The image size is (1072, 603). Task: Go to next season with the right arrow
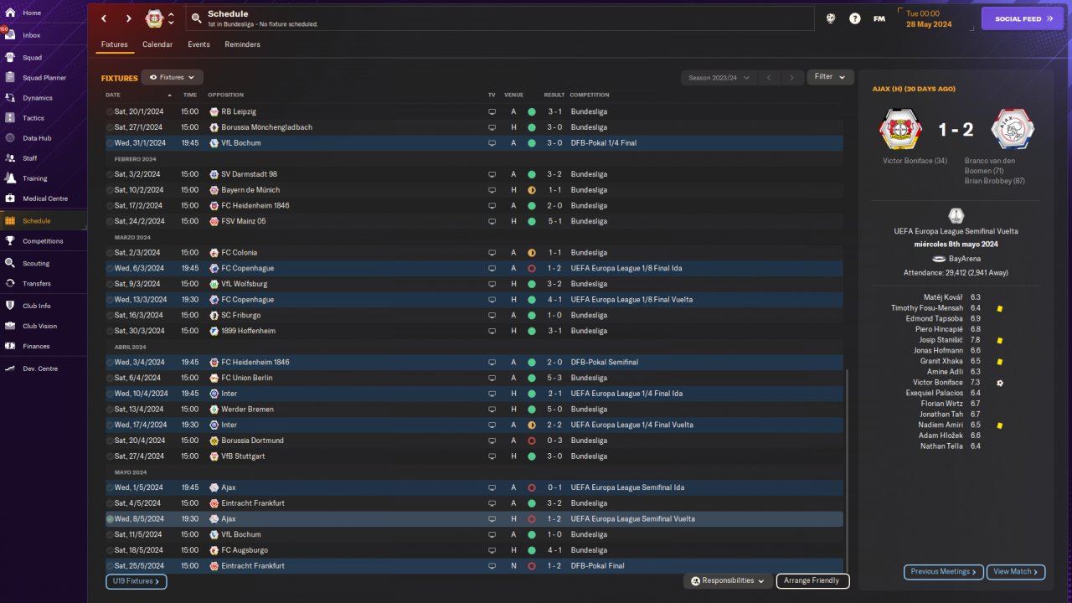pyautogui.click(x=791, y=78)
